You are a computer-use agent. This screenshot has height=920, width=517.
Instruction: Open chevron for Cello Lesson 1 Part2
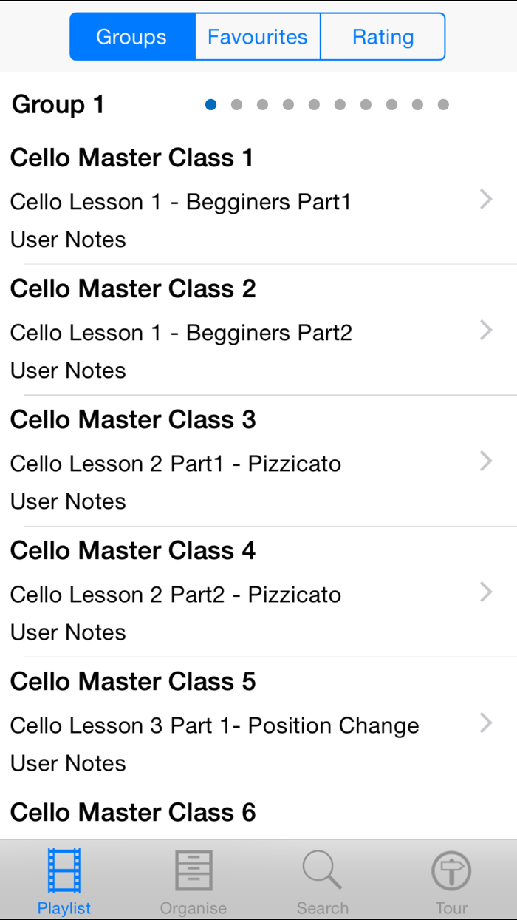click(x=485, y=330)
